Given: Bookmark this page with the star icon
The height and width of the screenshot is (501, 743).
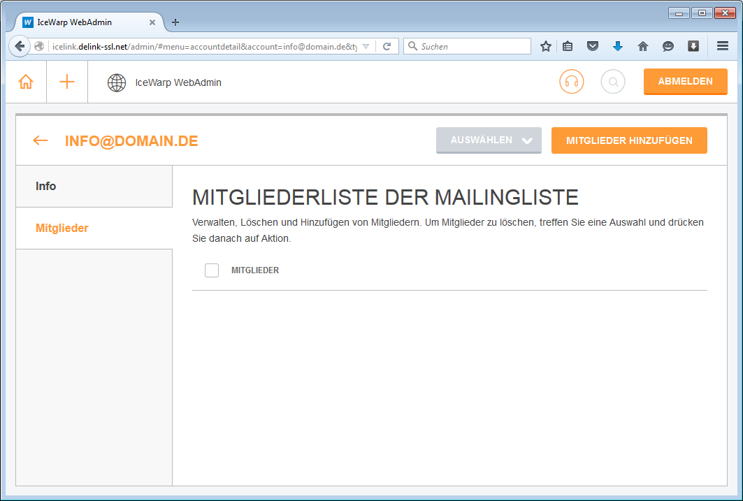Looking at the screenshot, I should coord(546,46).
